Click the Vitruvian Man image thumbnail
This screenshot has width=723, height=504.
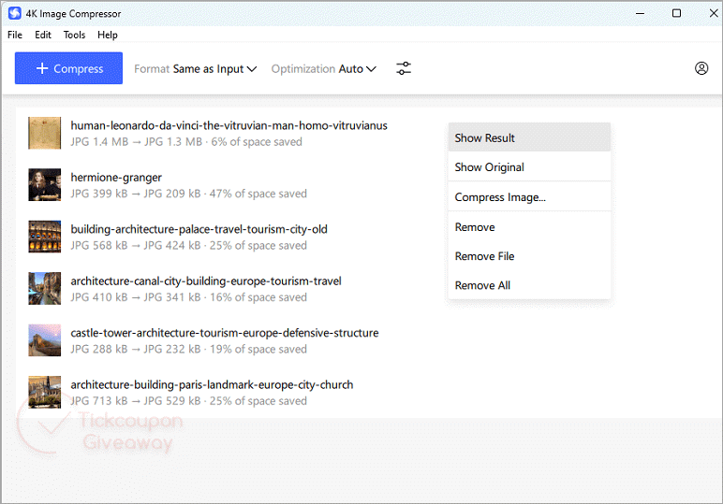pos(44,133)
